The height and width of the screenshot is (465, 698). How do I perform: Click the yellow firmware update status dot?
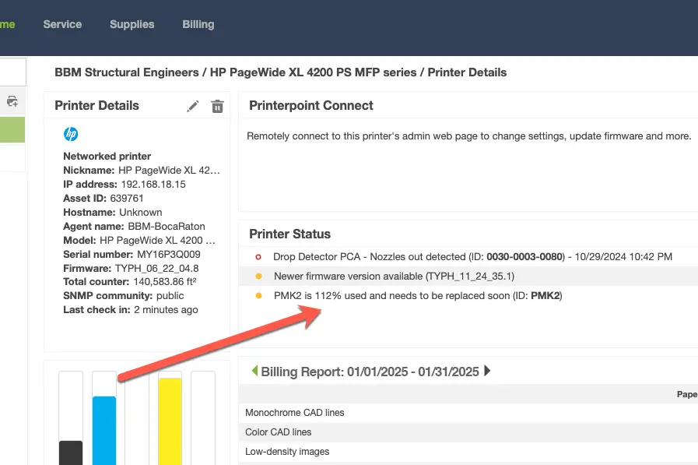(x=258, y=277)
